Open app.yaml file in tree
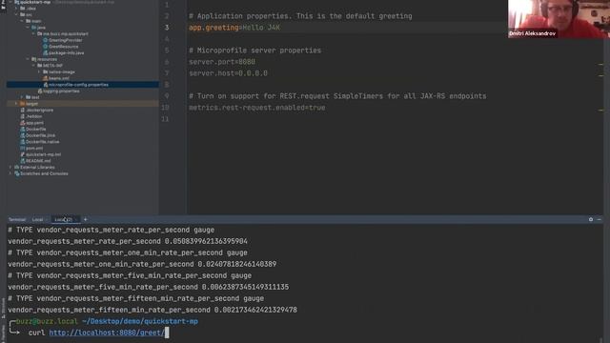The height and width of the screenshot is (343, 610). pyautogui.click(x=34, y=123)
